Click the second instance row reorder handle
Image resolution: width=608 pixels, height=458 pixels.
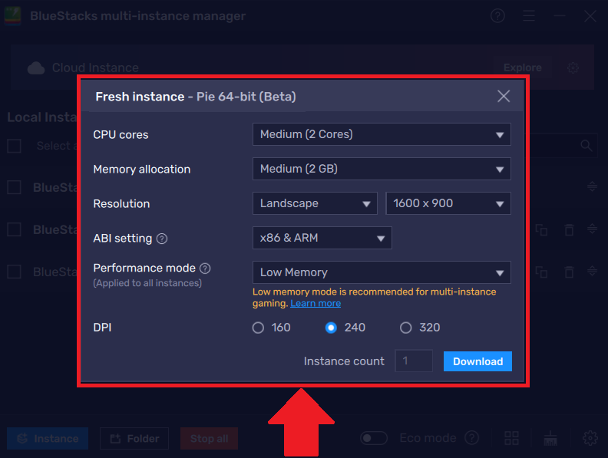[x=592, y=229]
